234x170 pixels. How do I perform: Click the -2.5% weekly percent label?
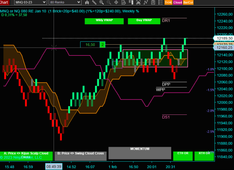point(210,132)
